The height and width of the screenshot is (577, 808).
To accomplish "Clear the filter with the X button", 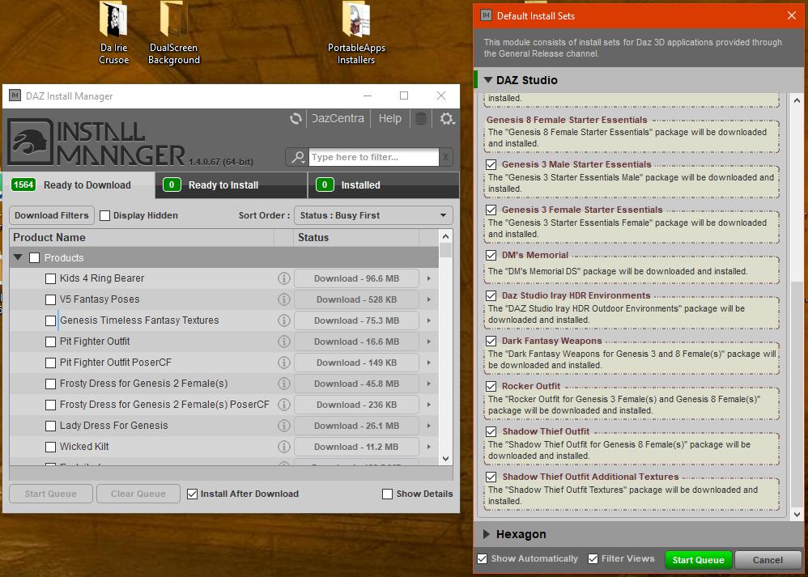I will tap(446, 157).
